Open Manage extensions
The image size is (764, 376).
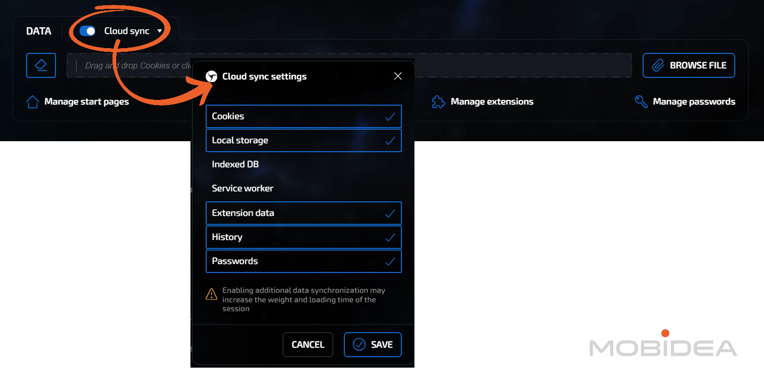(x=491, y=102)
